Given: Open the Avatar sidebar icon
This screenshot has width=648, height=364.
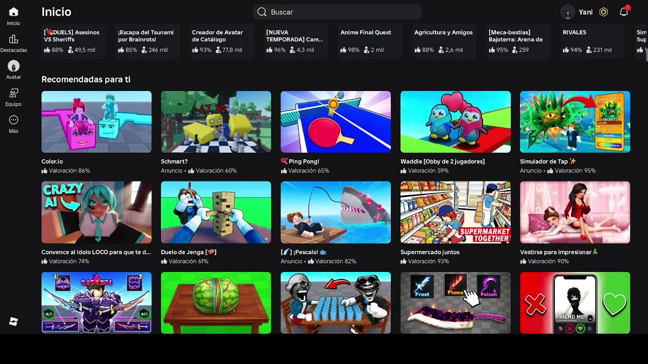Looking at the screenshot, I should point(14,66).
